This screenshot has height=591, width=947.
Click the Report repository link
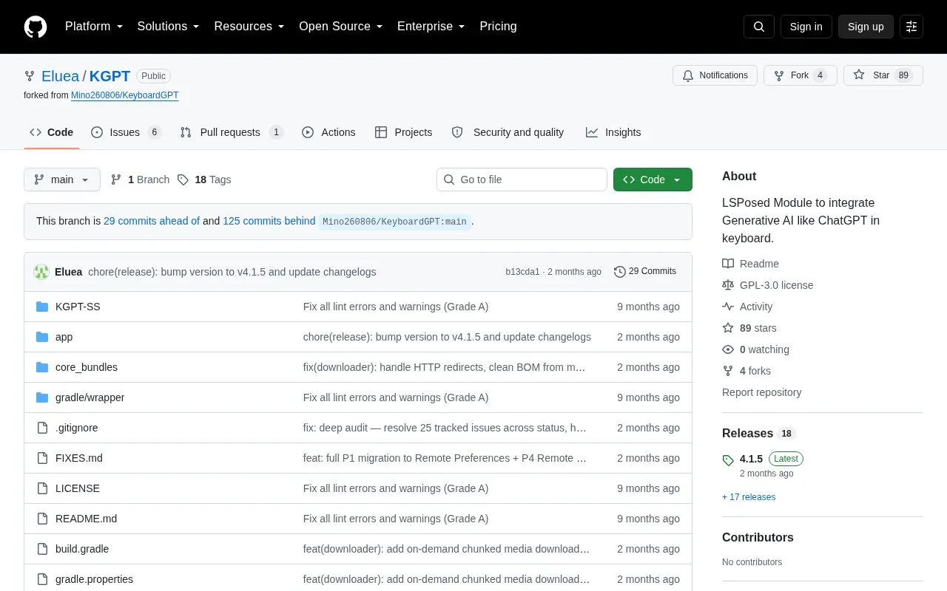(x=761, y=392)
